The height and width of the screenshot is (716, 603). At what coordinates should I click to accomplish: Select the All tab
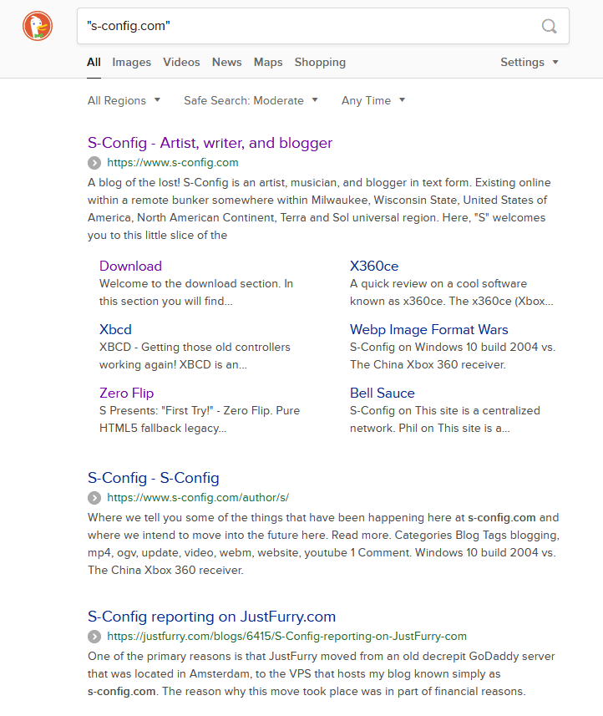[94, 62]
